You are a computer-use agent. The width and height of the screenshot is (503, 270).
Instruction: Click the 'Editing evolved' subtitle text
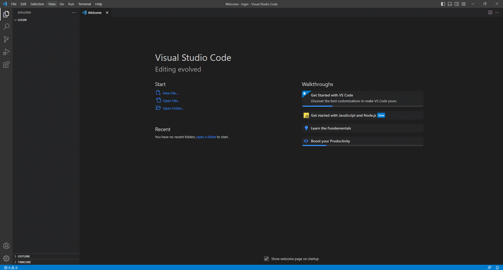point(178,69)
